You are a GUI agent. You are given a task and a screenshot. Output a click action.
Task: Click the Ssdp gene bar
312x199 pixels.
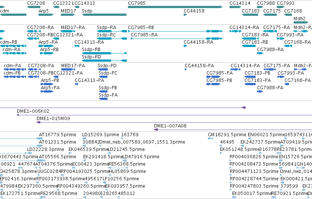pos(104,15)
